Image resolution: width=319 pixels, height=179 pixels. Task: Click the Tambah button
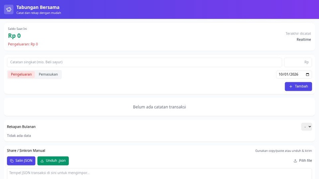click(298, 86)
